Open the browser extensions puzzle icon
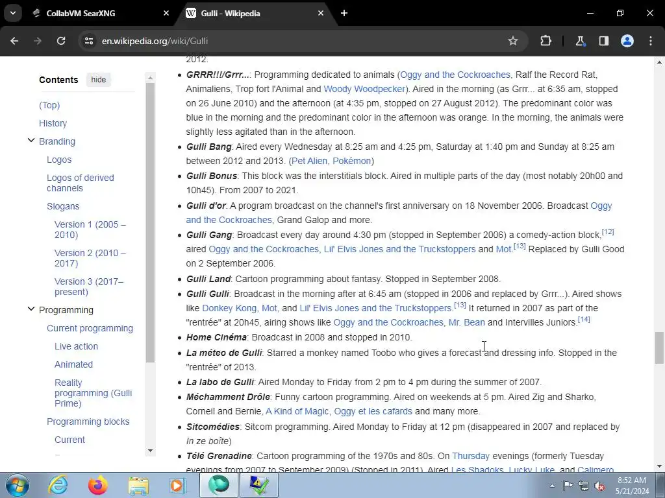The height and width of the screenshot is (498, 665). tap(546, 41)
